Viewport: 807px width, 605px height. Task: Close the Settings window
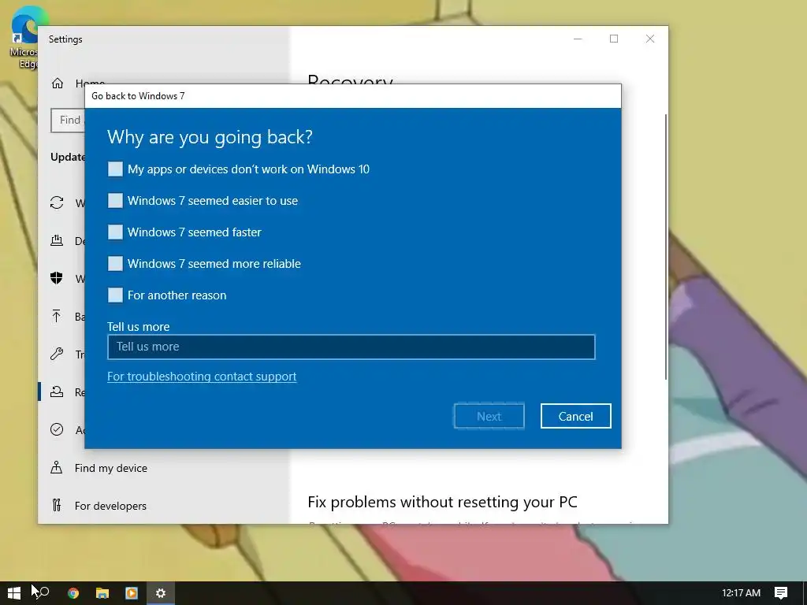click(650, 39)
